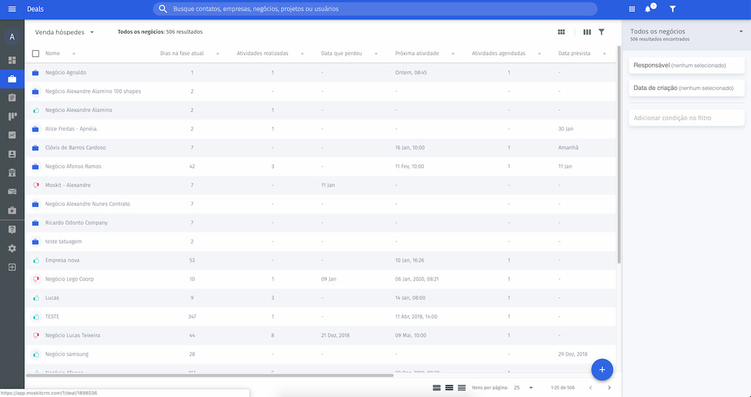
Task: Open Negócio Alexandre Alamino 100 shapes
Action: [93, 91]
